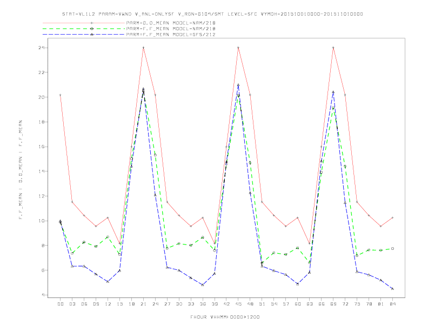
Task: Click x-axis forecast hour label 60
Action: pyautogui.click(x=298, y=304)
